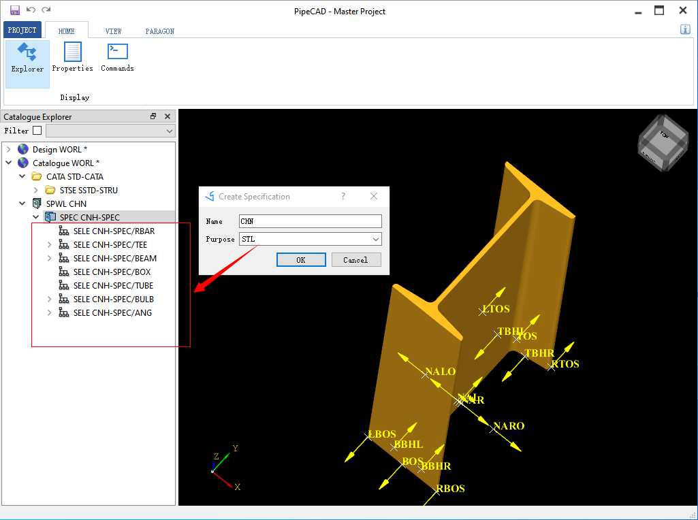Click the SPWL CHN icon
Image resolution: width=698 pixels, height=520 pixels.
tap(37, 204)
